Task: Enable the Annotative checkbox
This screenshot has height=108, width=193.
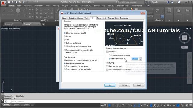Action: click(107, 52)
